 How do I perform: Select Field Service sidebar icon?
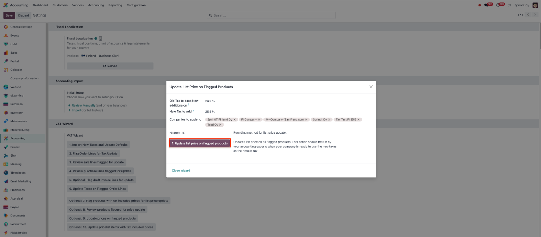coord(6,233)
